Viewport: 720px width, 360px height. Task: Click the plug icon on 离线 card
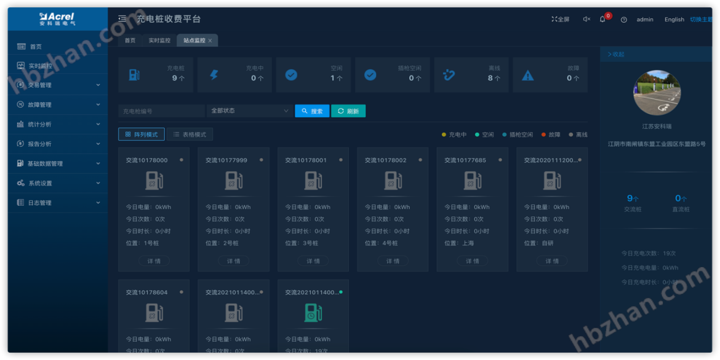449,74
